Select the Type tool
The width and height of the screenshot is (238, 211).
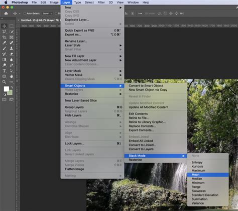click(x=5, y=71)
